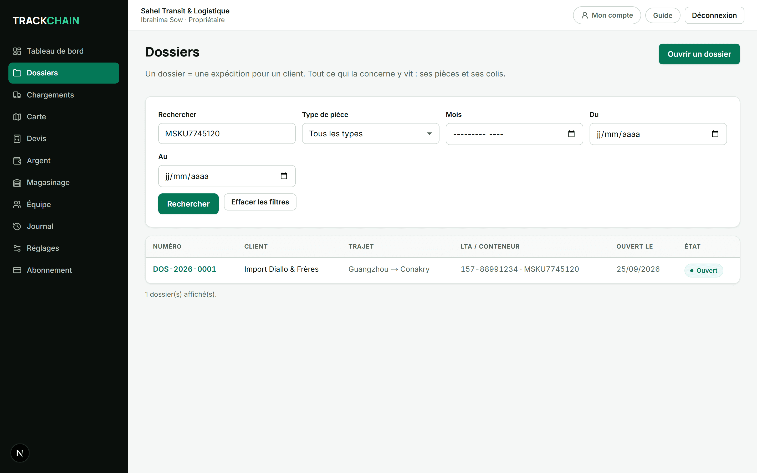Viewport: 757px width, 473px height.
Task: Click LTA cell 157-88991234 · MSKU7745120
Action: click(520, 269)
